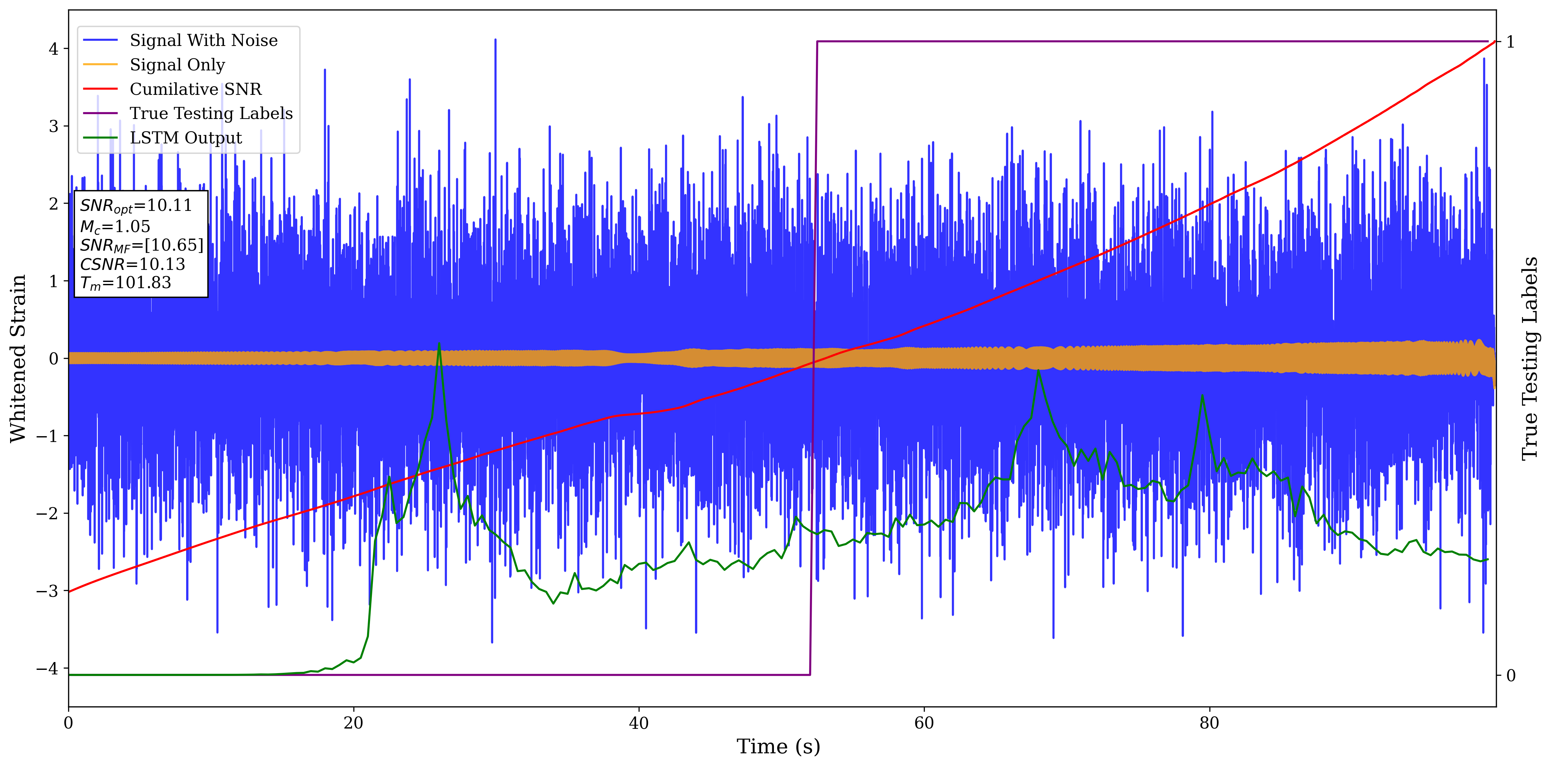Click the 'Whitened Strain' y-axis label
This screenshot has height=767, width=1551.
click(18, 358)
